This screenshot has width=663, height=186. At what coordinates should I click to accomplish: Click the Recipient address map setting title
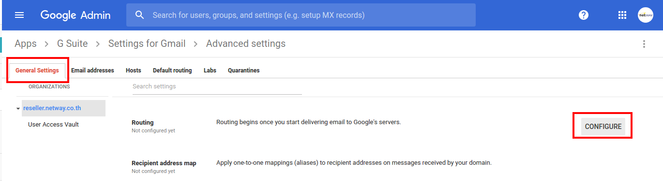click(x=164, y=163)
